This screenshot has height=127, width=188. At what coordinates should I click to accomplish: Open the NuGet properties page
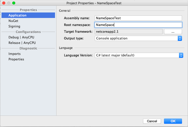click(13, 21)
